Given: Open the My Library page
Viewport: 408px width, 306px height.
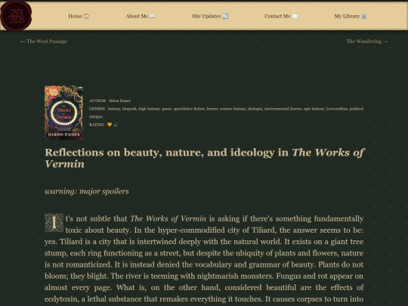Looking at the screenshot, I should [351, 16].
